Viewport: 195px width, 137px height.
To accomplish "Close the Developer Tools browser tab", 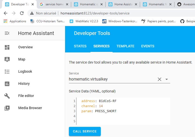I will (x=33, y=4).
